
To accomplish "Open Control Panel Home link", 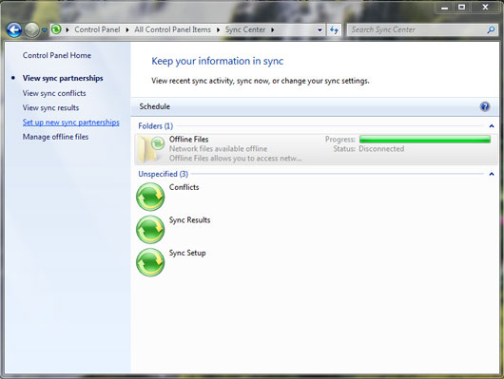I will pyautogui.click(x=57, y=55).
